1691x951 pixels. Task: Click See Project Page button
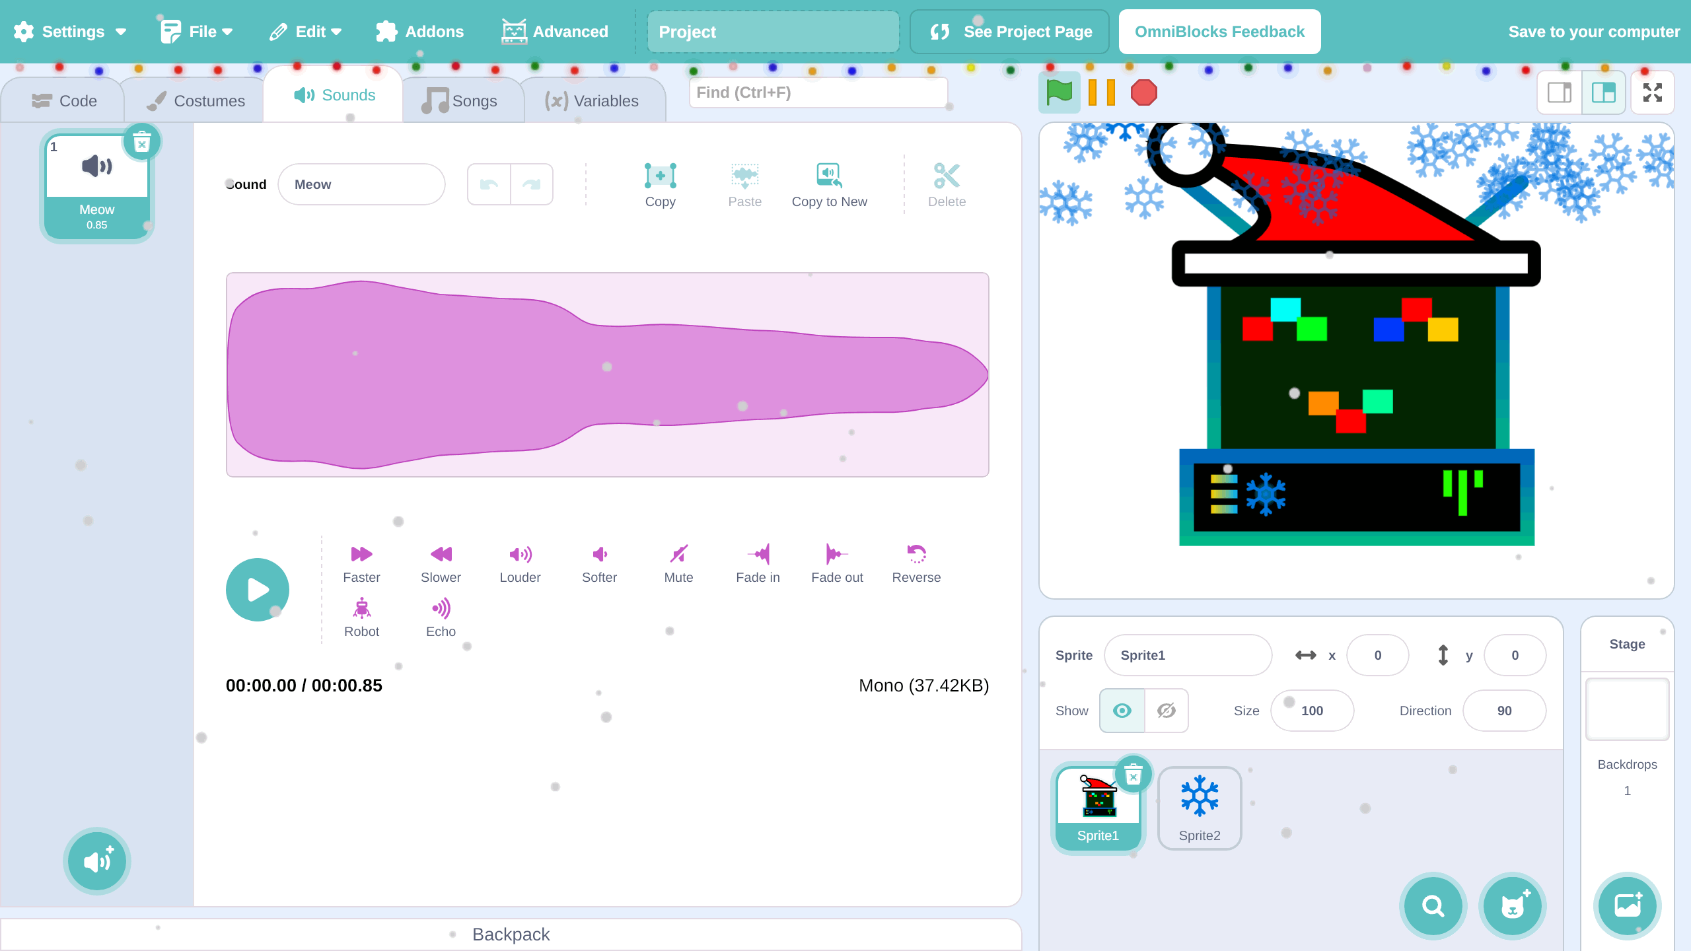1011,32
